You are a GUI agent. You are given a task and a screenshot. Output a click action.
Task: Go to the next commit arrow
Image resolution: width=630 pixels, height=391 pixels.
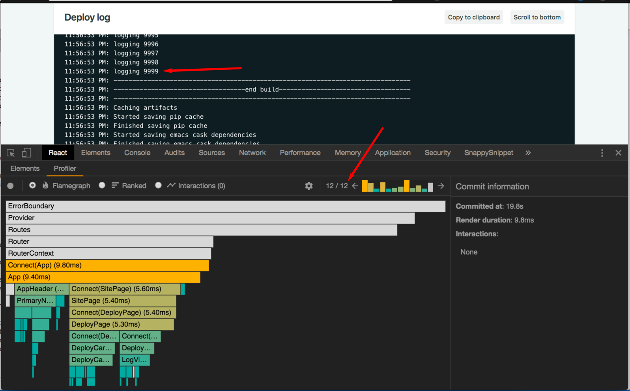coord(441,186)
